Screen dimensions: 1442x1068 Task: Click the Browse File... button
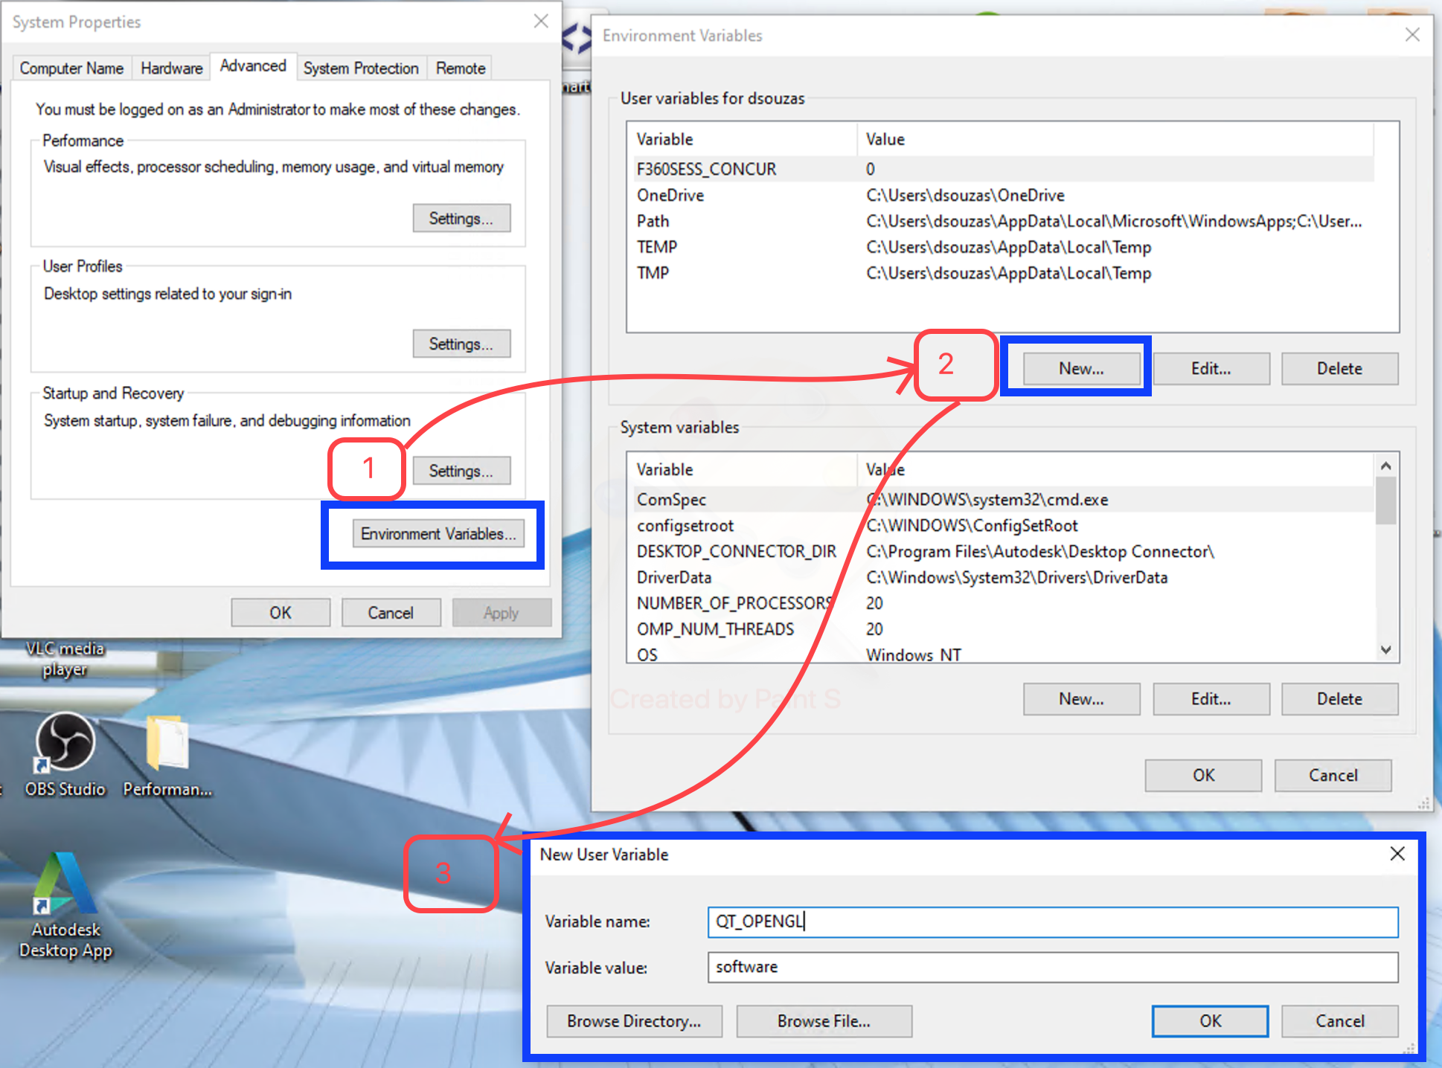pos(824,1021)
